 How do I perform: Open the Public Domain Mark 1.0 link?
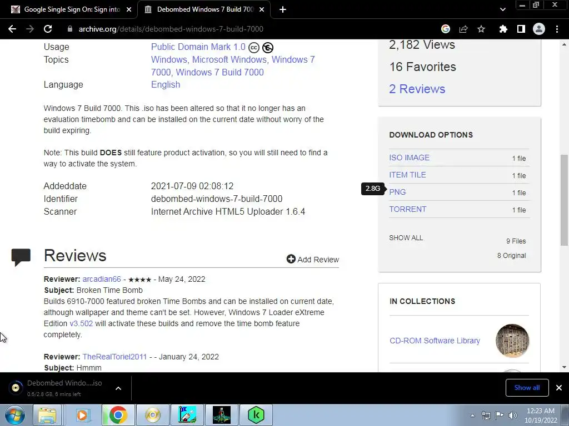[198, 47]
